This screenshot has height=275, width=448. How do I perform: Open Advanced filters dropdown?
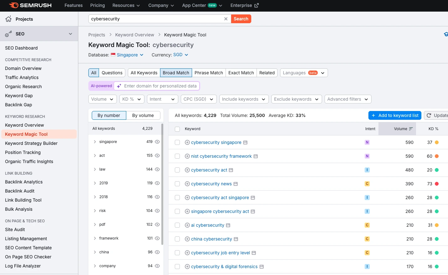[x=348, y=99]
